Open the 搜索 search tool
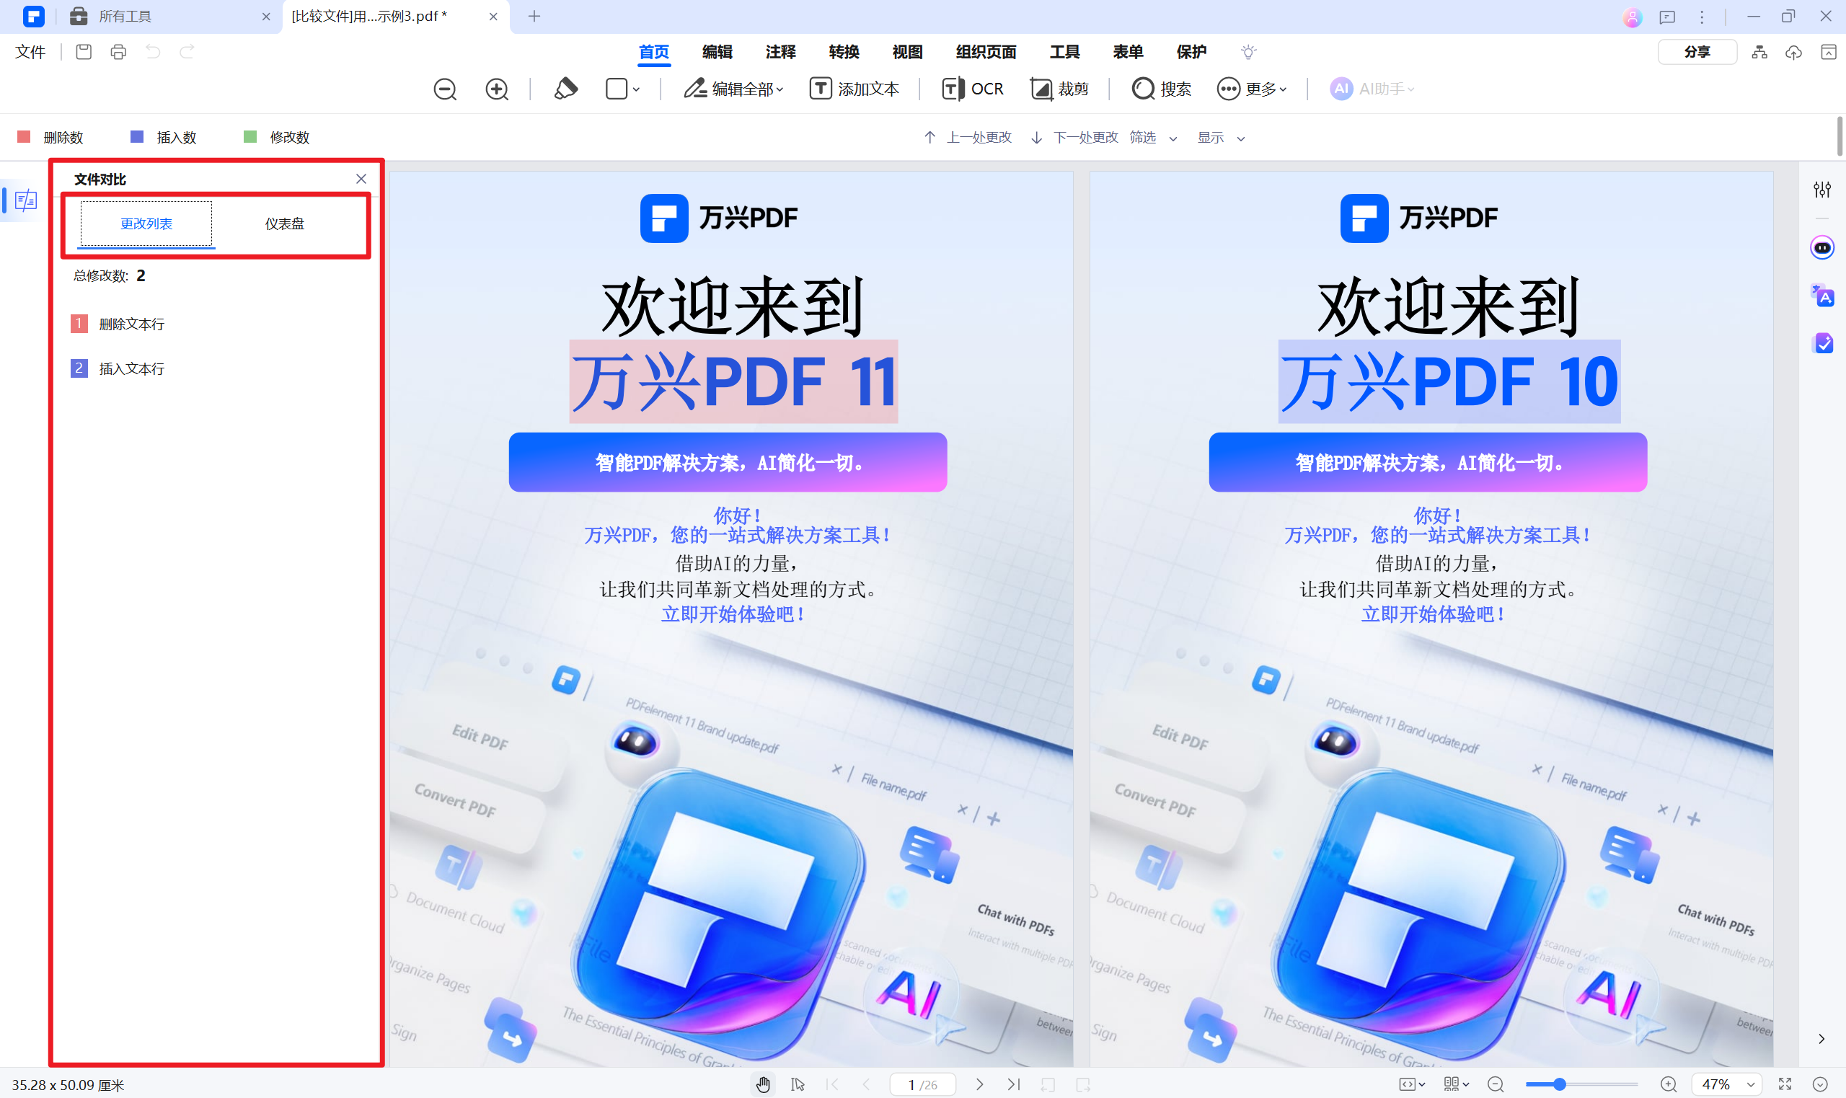Image resolution: width=1846 pixels, height=1098 pixels. tap(1160, 88)
